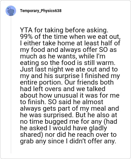Screen dimensions: 131x159
Task: Click the closing phrase "didn't offer any"
Action: tap(92, 141)
